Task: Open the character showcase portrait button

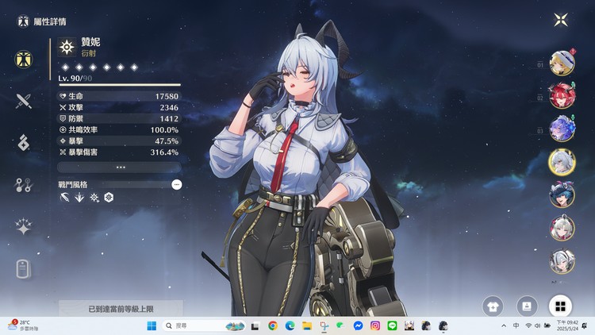Action: click(x=527, y=306)
